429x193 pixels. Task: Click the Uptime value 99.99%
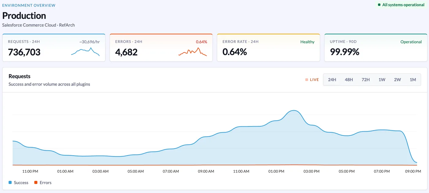click(x=344, y=52)
